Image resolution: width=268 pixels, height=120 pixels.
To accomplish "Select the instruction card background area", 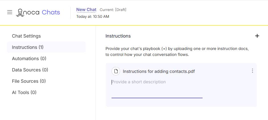I will click(181, 85).
